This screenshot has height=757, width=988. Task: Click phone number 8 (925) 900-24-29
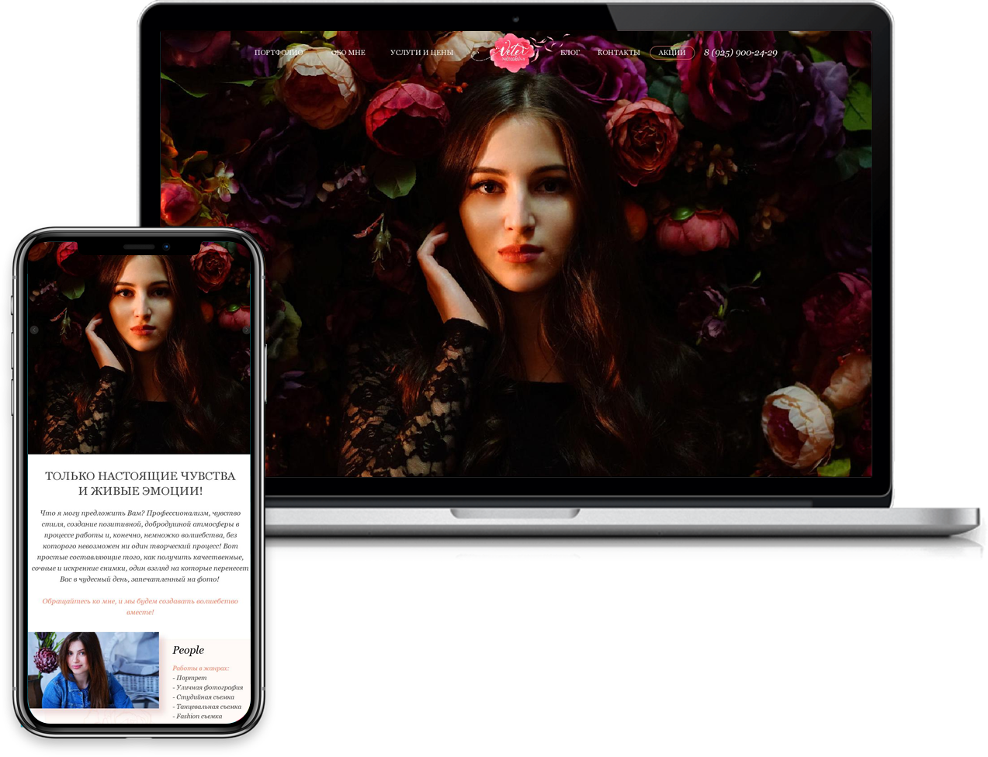tap(740, 53)
